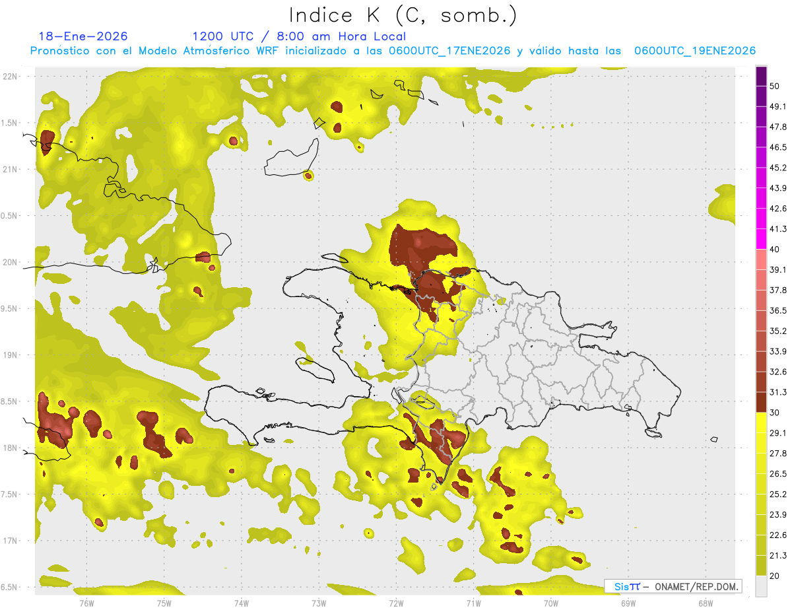Click the "47.8" color scale value
This screenshot has width=792, height=612.
pyautogui.click(x=778, y=127)
